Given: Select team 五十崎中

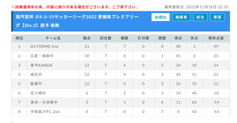Looking at the screenshot, I should click(38, 93).
